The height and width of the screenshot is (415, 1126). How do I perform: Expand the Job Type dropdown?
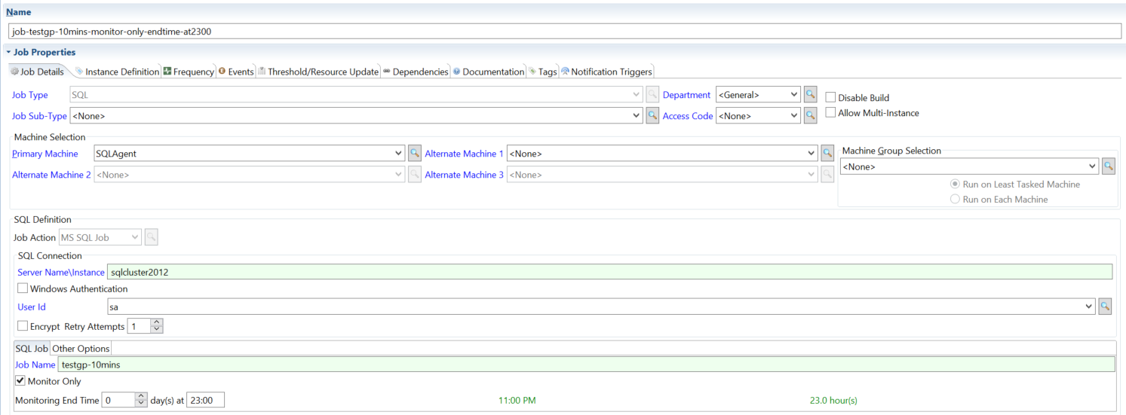tap(637, 95)
